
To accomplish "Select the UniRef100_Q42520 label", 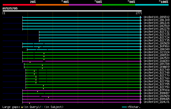I will coord(157,58).
